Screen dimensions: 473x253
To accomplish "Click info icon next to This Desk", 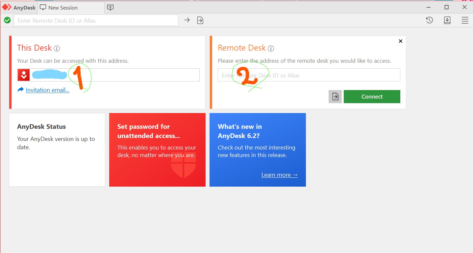I will [57, 49].
